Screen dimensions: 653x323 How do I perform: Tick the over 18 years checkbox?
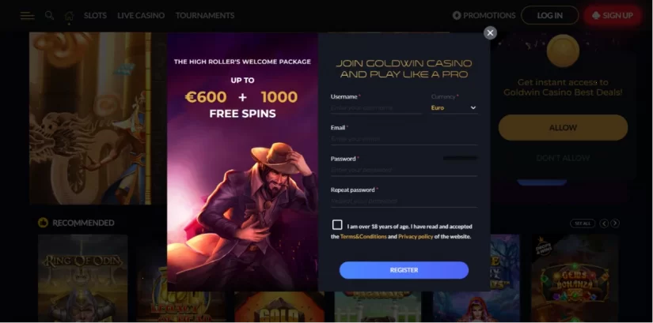[337, 225]
